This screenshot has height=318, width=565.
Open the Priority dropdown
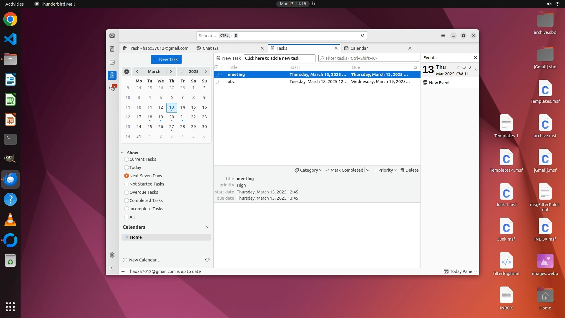click(387, 170)
